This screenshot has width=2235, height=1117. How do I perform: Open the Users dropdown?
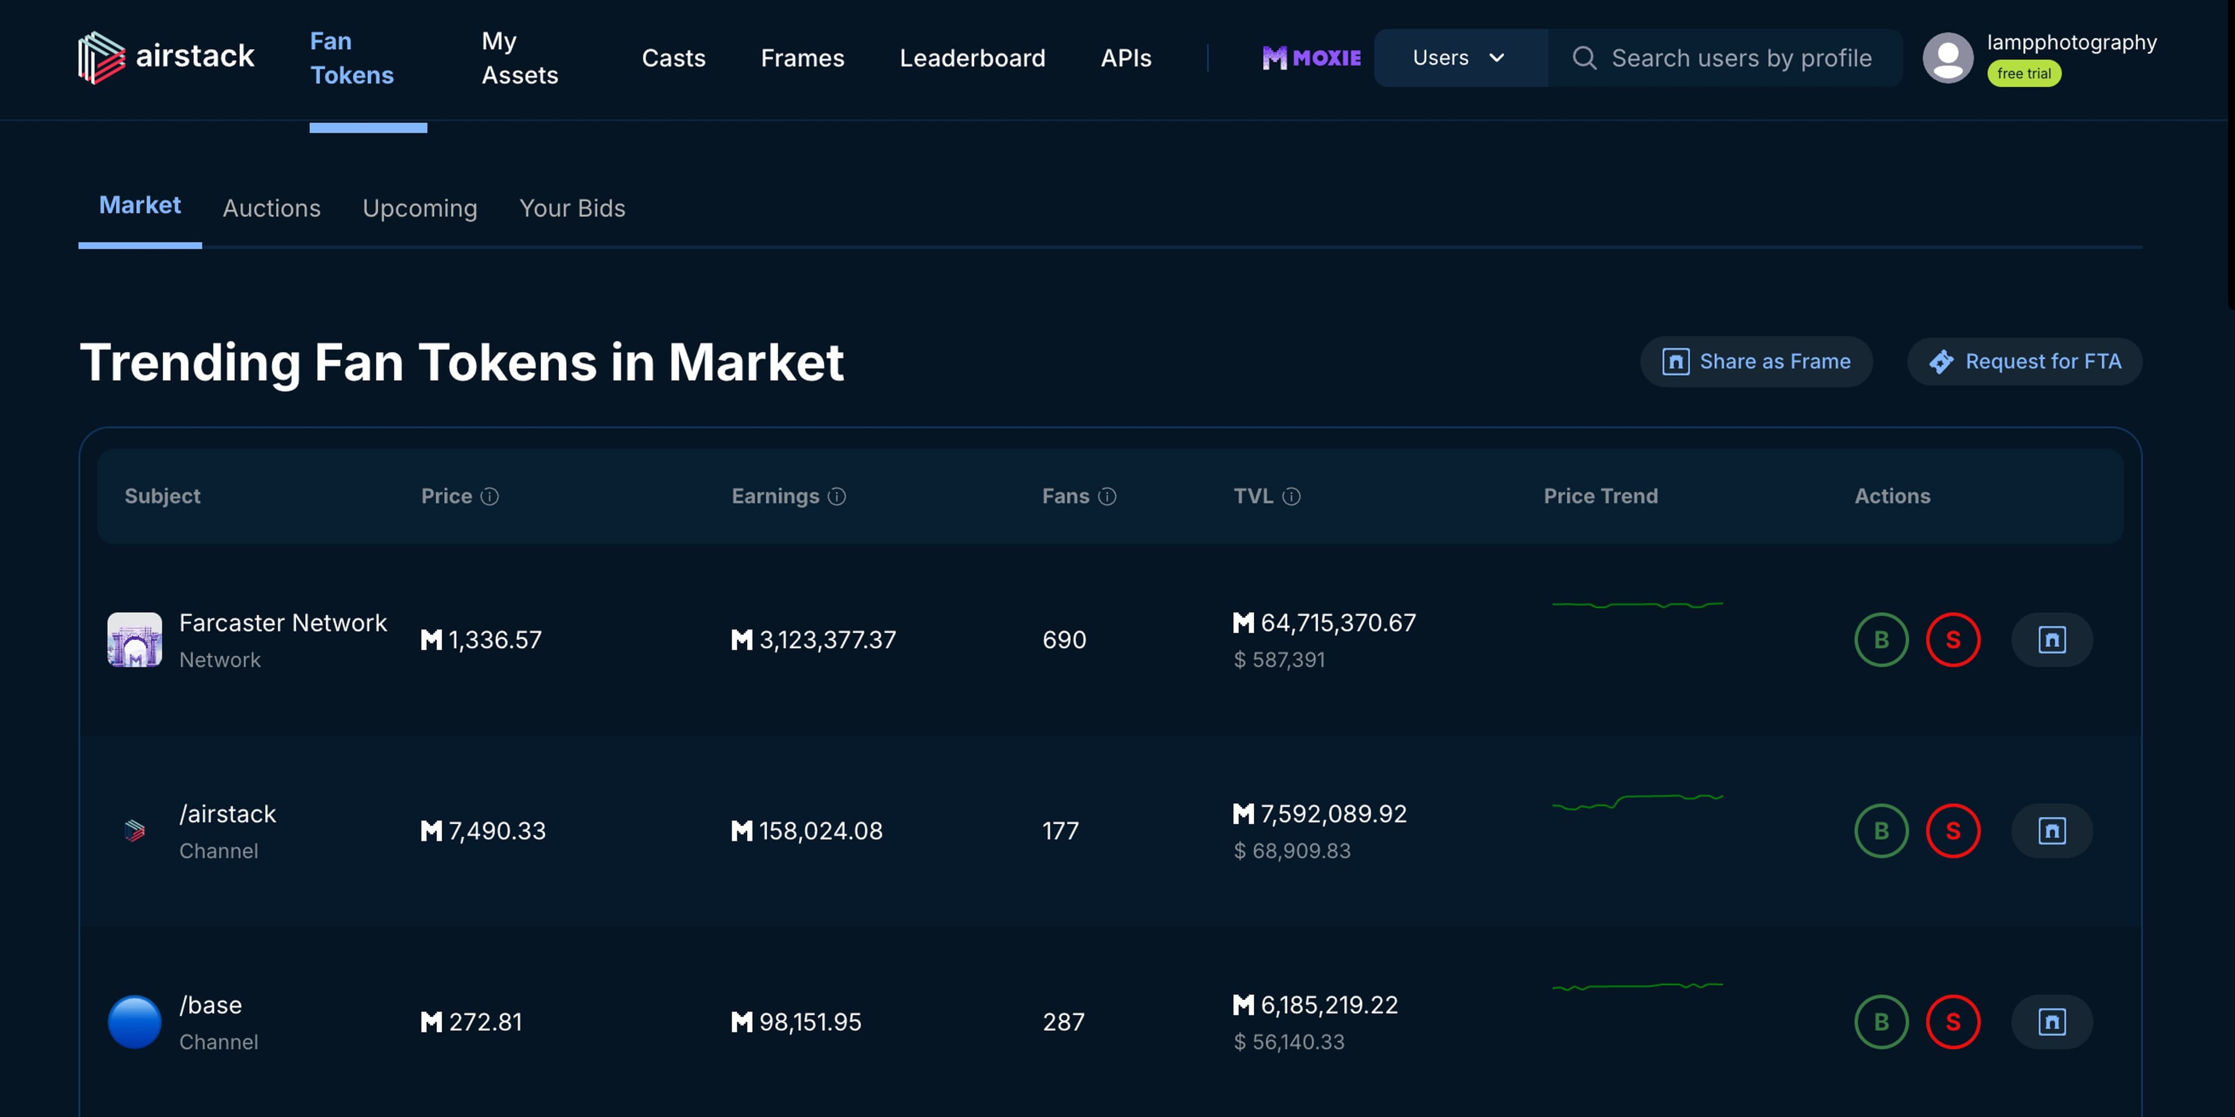click(x=1460, y=57)
